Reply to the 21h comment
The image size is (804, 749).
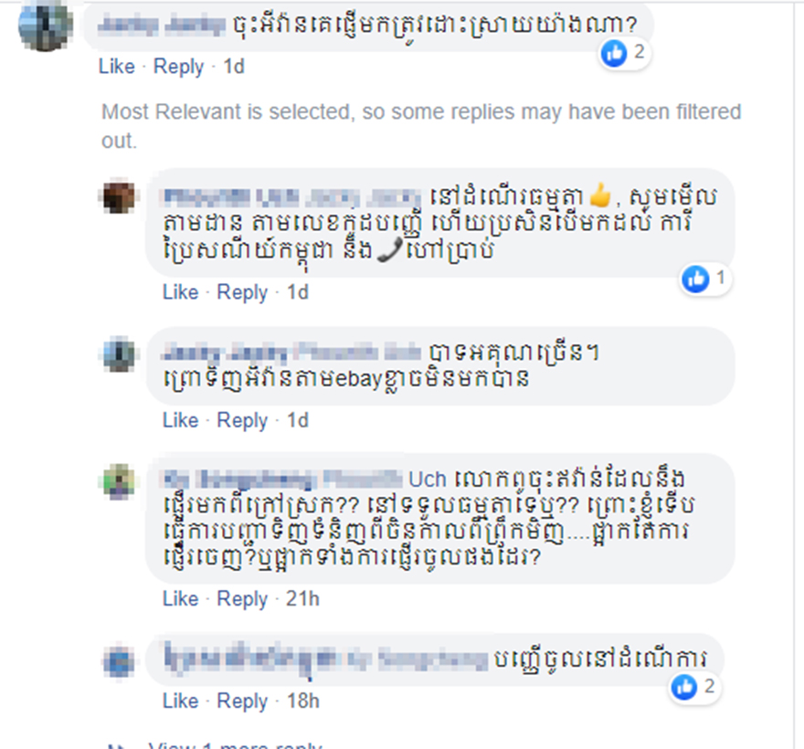(x=242, y=599)
